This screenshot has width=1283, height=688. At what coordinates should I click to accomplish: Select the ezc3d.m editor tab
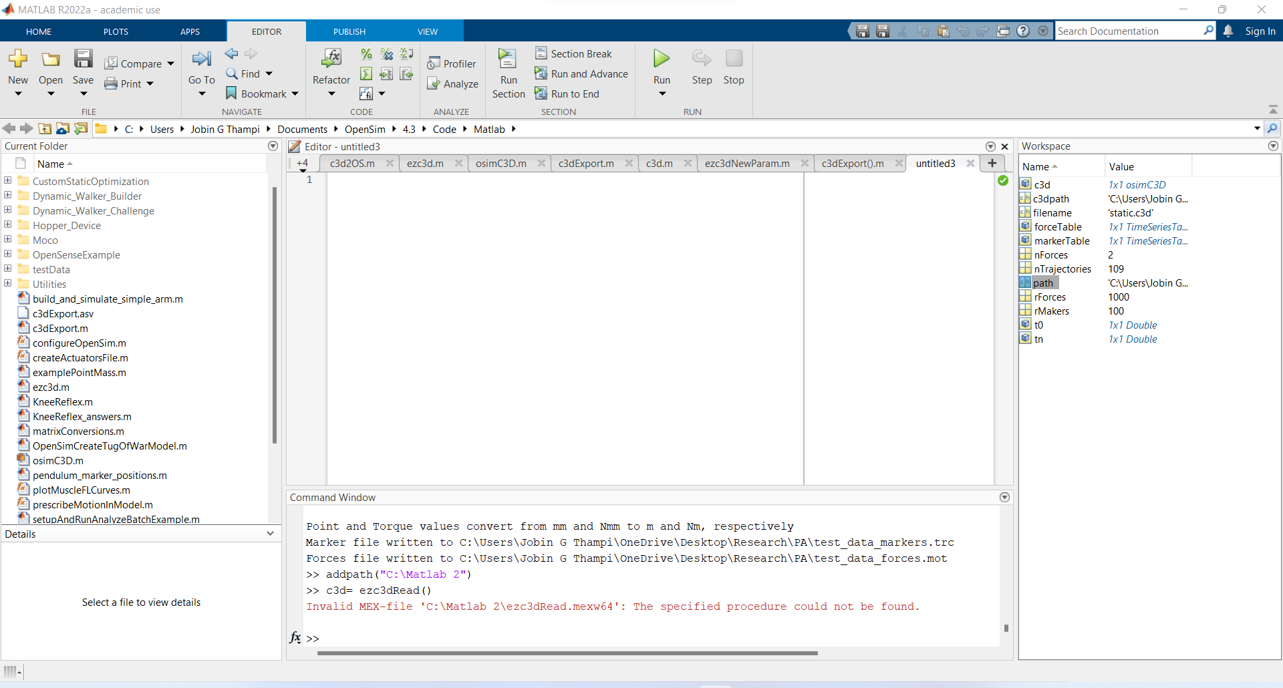pyautogui.click(x=426, y=163)
